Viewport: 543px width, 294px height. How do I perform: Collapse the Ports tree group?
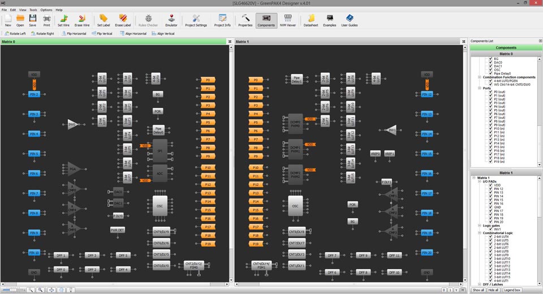[480, 88]
